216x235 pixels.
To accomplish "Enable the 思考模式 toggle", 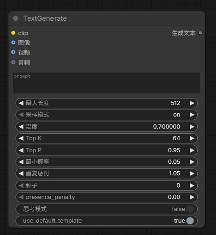I will click(x=190, y=209).
